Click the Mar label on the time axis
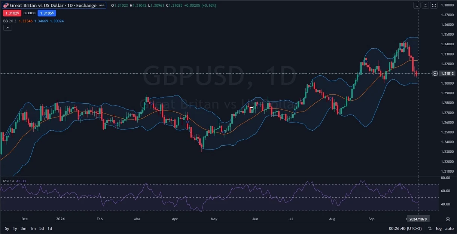 point(137,219)
